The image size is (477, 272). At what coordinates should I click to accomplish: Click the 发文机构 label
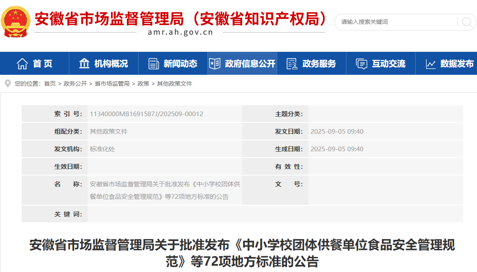click(x=68, y=149)
